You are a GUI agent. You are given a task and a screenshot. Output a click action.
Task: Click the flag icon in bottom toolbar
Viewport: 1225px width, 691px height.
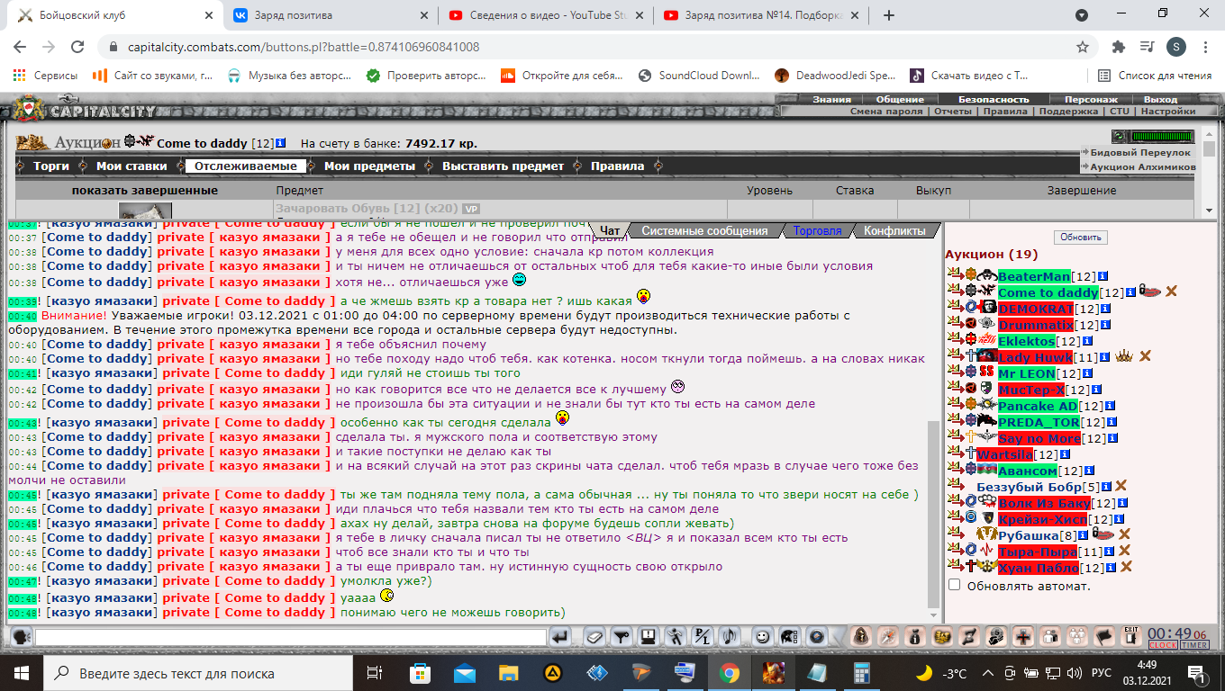pos(1104,637)
